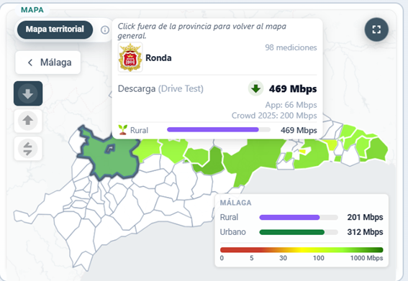Click the Rural plant icon in the tooltip
Screen dimensions: 408x281
tap(123, 129)
